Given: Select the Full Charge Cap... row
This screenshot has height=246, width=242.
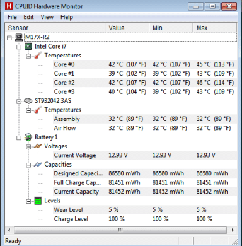Looking at the screenshot, I should coord(145,182).
